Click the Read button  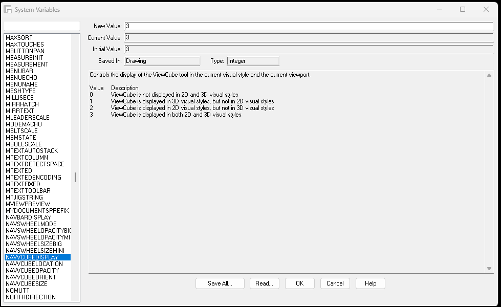click(x=264, y=283)
